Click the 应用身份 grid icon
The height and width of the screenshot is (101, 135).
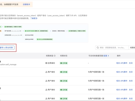tap(46, 63)
